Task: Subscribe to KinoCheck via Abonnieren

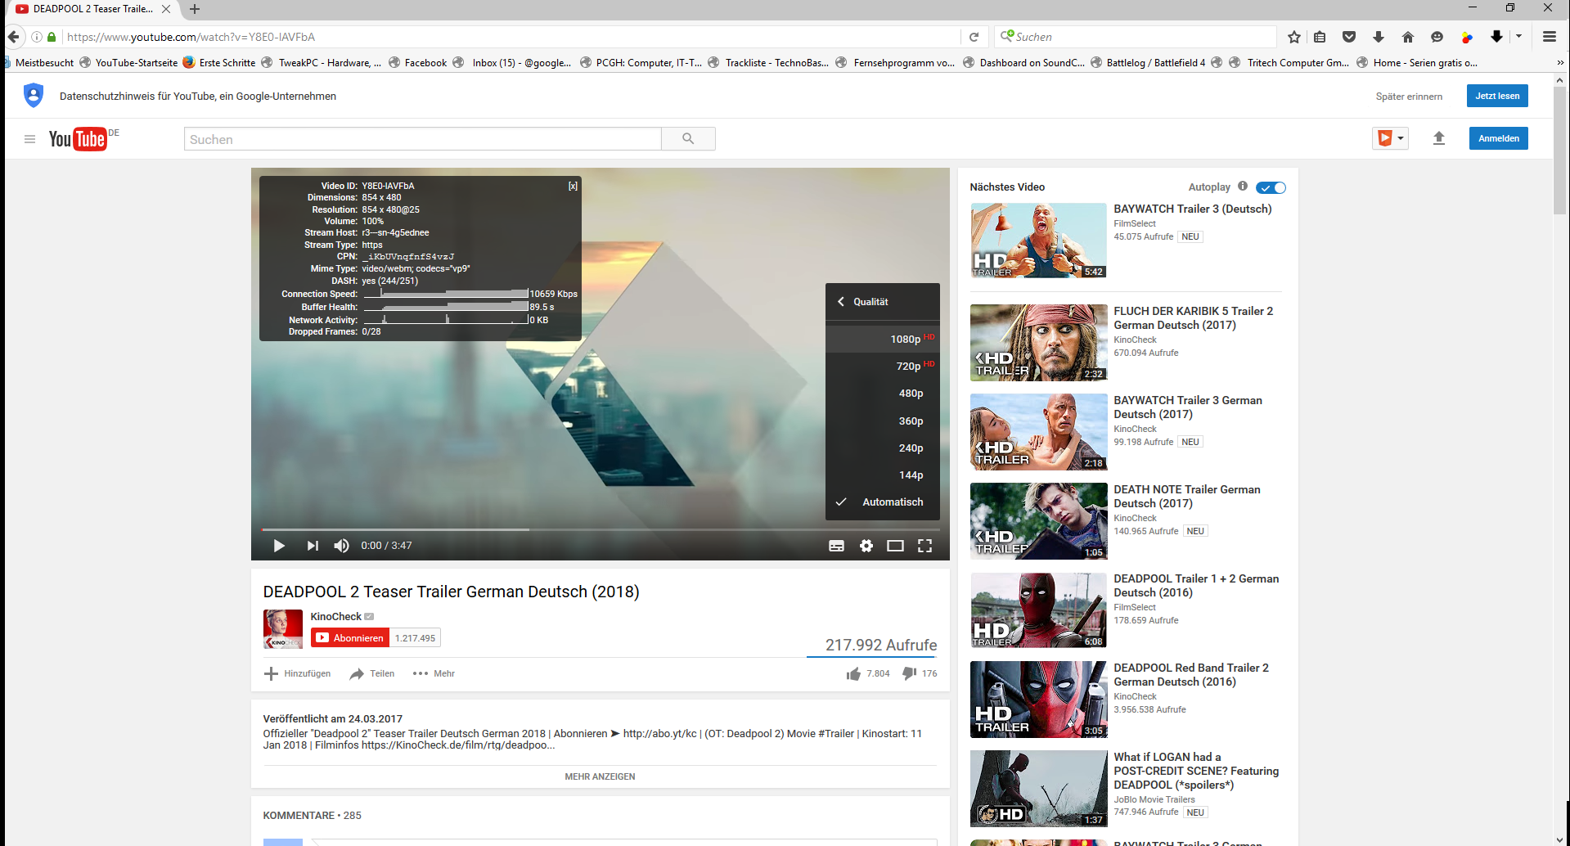Action: pos(350,638)
